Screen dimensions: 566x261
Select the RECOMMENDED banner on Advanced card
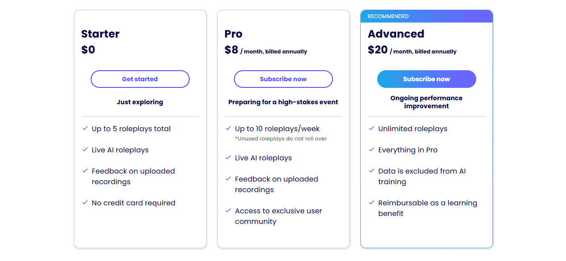[x=427, y=16]
